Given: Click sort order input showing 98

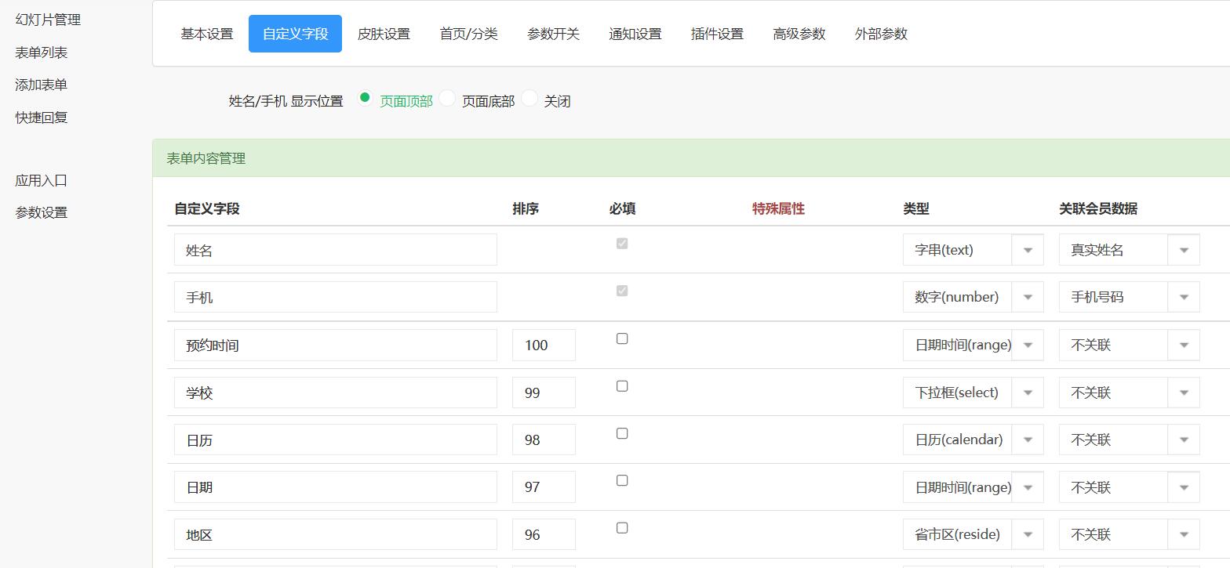Looking at the screenshot, I should coord(544,440).
